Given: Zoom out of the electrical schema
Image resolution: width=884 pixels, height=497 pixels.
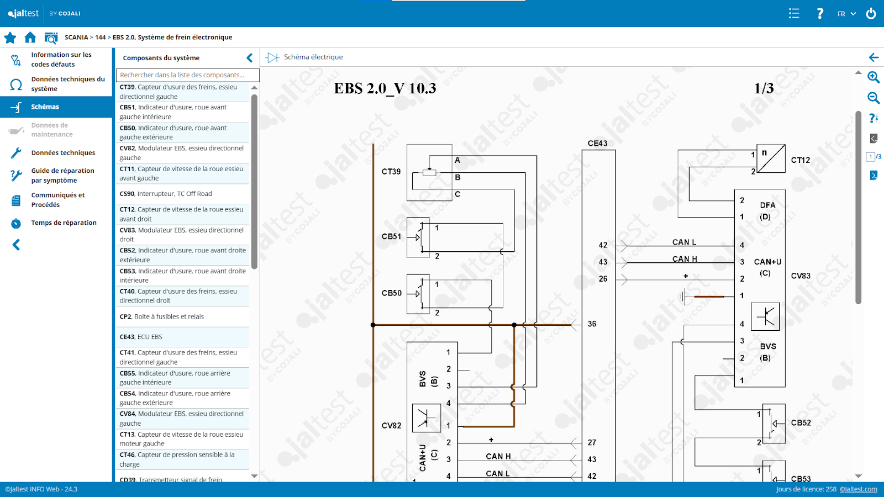Looking at the screenshot, I should (874, 98).
